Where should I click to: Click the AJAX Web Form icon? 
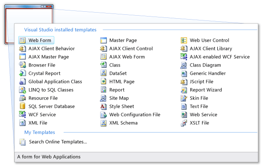103,57
